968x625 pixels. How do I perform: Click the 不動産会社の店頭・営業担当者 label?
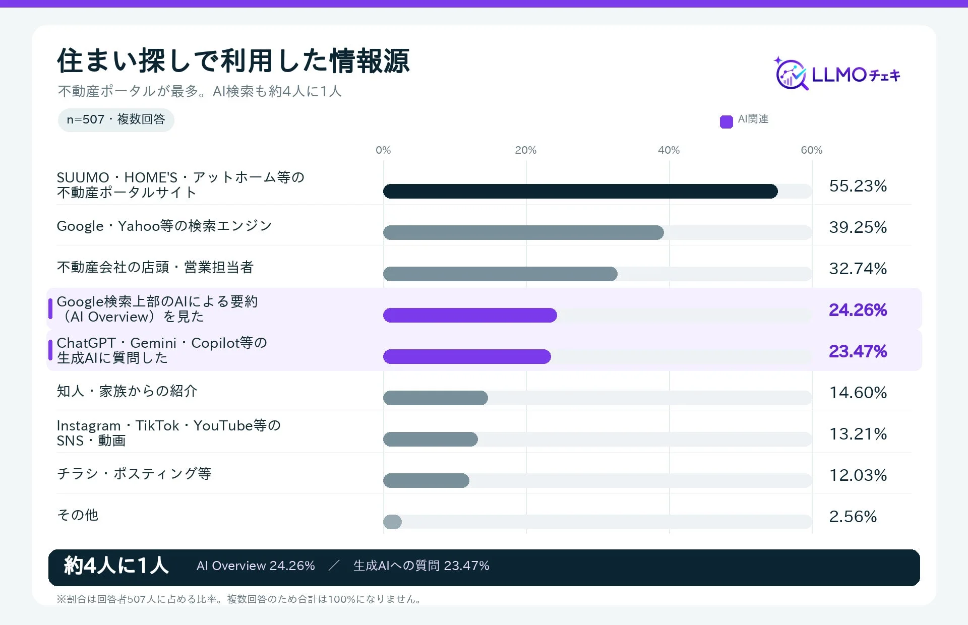click(x=155, y=267)
